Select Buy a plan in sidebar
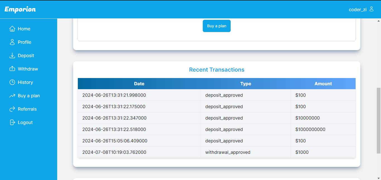This screenshot has width=381, height=180. click(29, 96)
